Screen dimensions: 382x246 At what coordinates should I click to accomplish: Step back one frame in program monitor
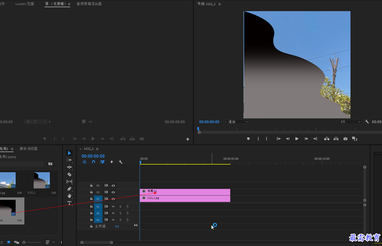point(288,139)
